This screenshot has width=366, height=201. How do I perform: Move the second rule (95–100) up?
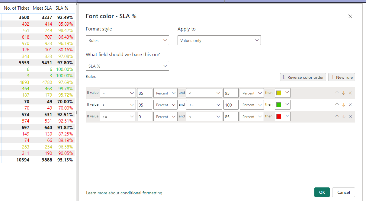pyautogui.click(x=337, y=105)
